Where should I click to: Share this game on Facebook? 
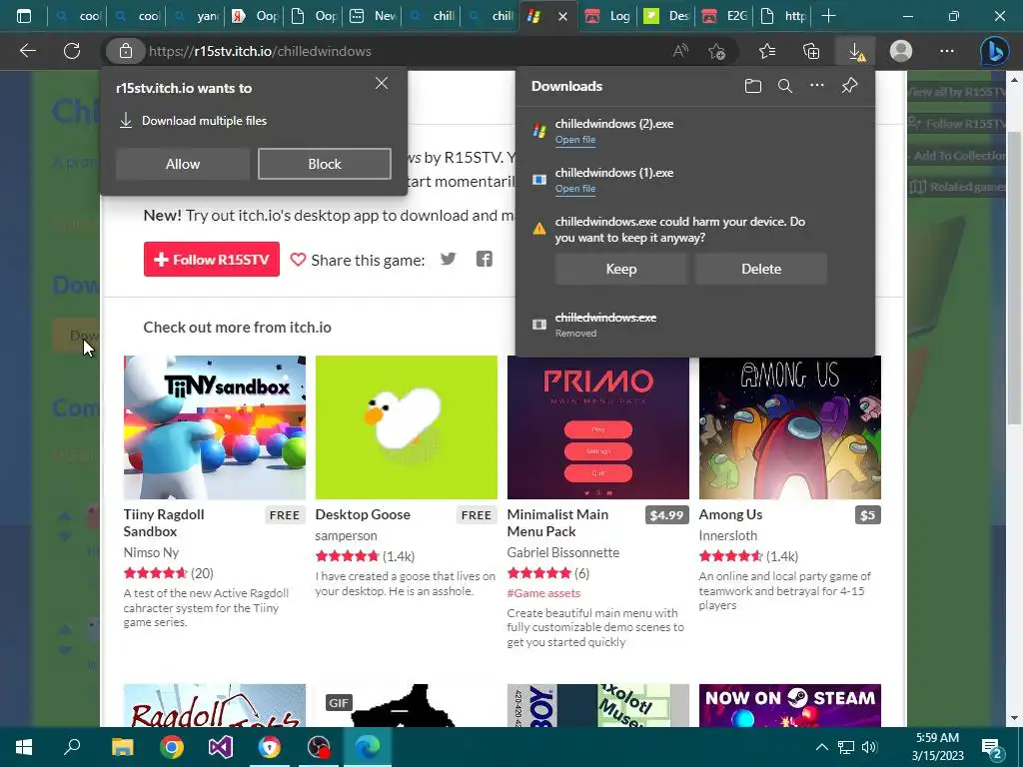pos(485,259)
